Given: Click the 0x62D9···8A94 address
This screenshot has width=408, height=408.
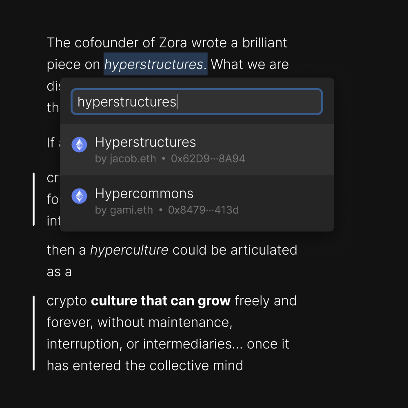Looking at the screenshot, I should [208, 158].
